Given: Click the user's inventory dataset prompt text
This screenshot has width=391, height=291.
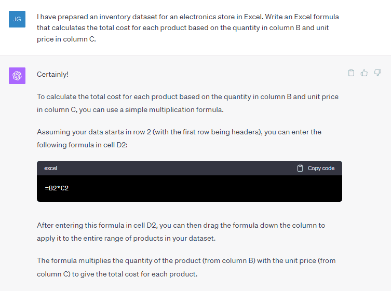Looking at the screenshot, I should (x=188, y=27).
